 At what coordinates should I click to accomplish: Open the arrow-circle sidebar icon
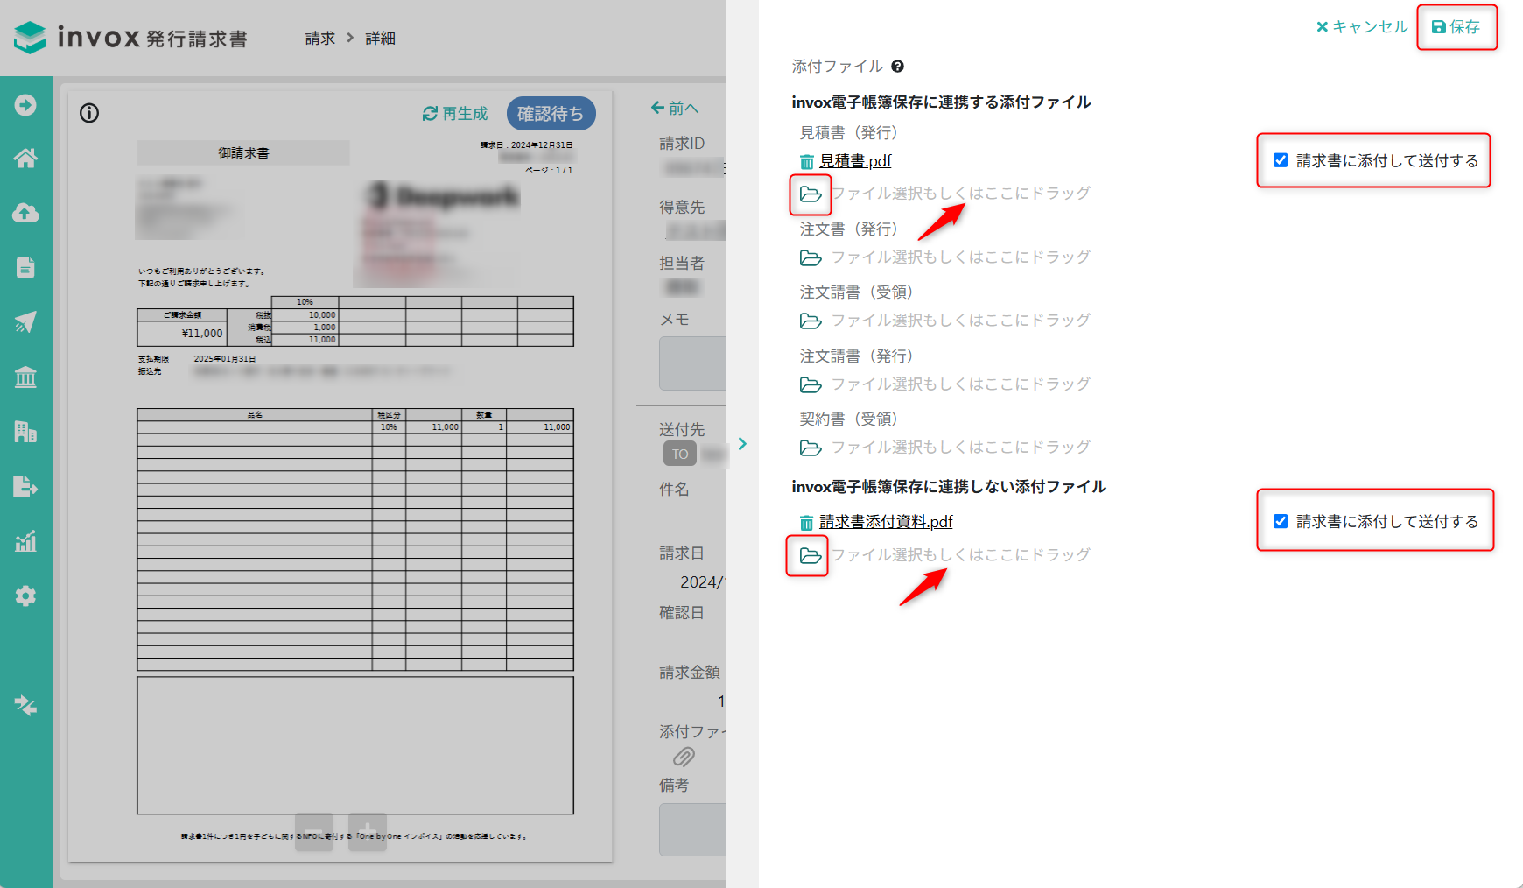[x=25, y=105]
